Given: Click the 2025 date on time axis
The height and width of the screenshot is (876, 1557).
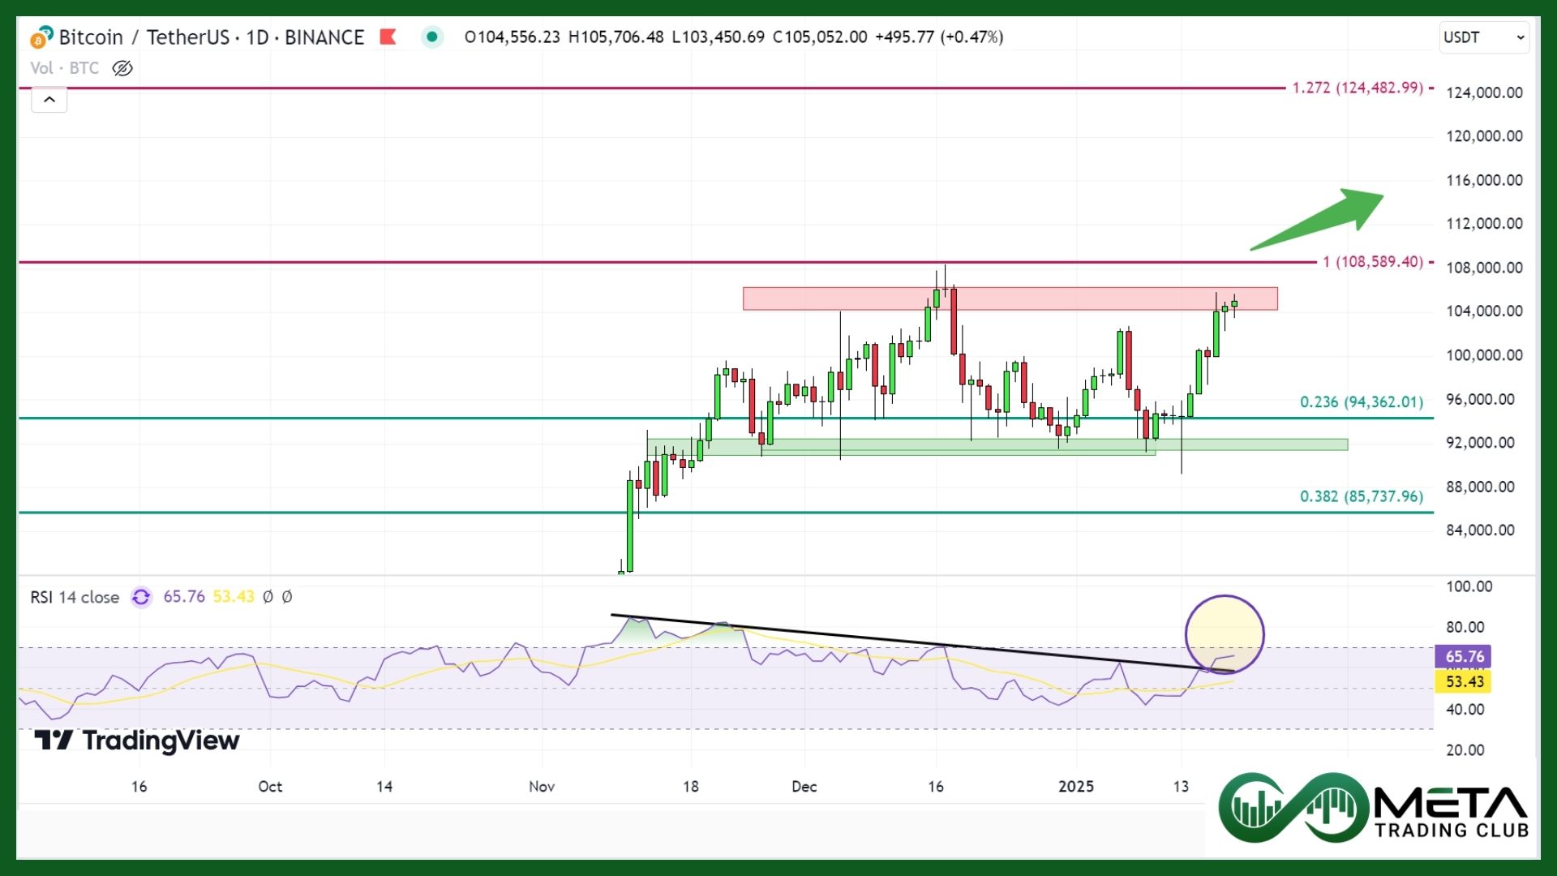Looking at the screenshot, I should pyautogui.click(x=1076, y=787).
